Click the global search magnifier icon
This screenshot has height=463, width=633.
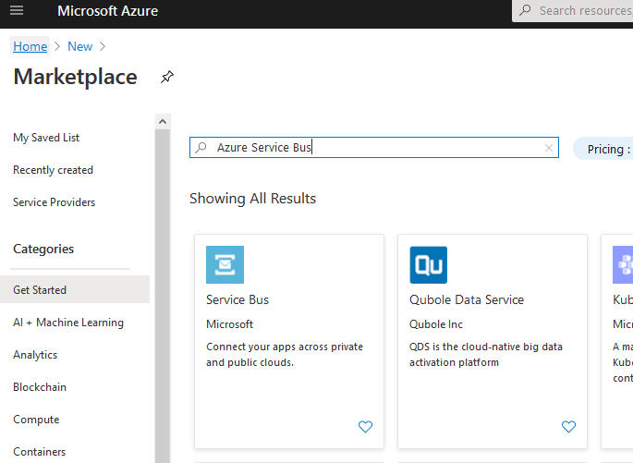point(525,10)
